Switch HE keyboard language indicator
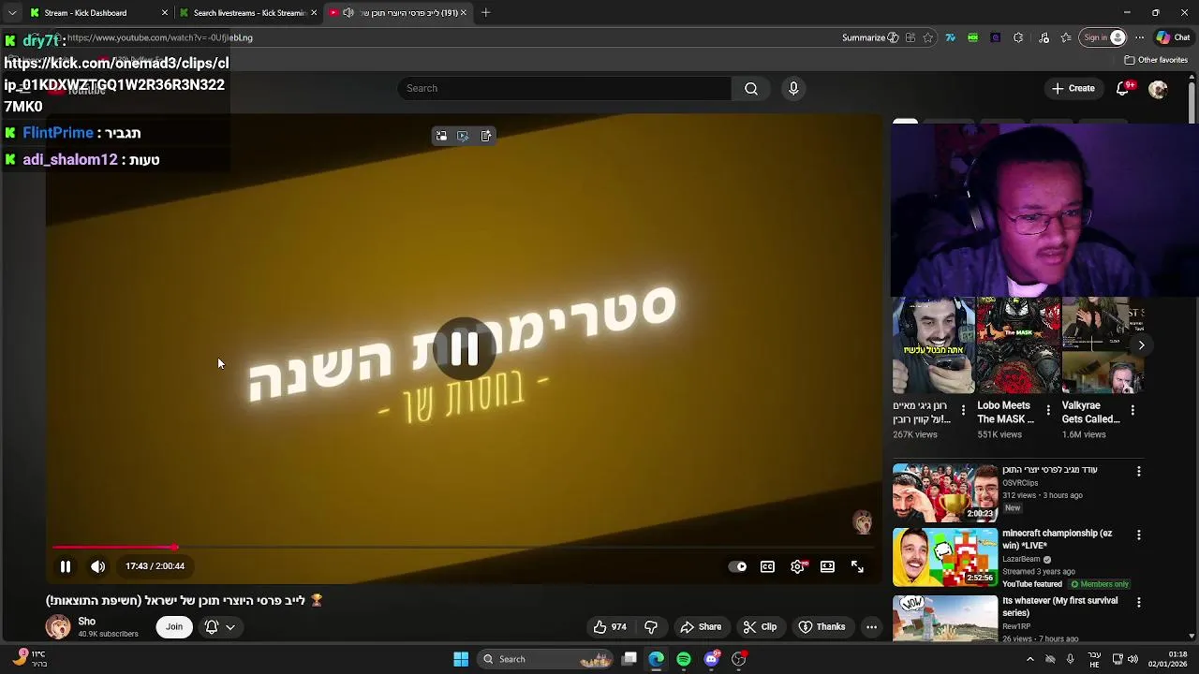This screenshot has height=674, width=1199. click(x=1094, y=659)
